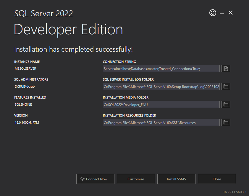Minimize the installer window
249x196 pixels.
click(222, 14)
